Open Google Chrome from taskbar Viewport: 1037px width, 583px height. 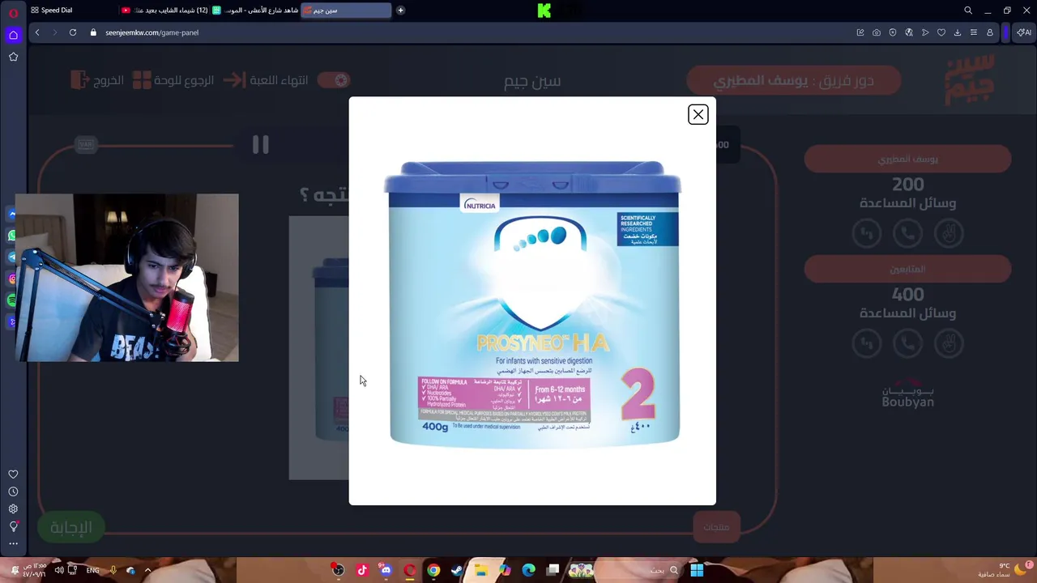pos(433,570)
